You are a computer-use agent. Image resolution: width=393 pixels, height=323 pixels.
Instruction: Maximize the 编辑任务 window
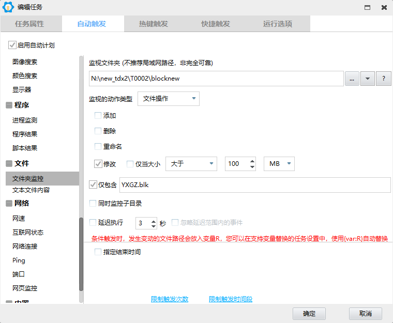368,8
